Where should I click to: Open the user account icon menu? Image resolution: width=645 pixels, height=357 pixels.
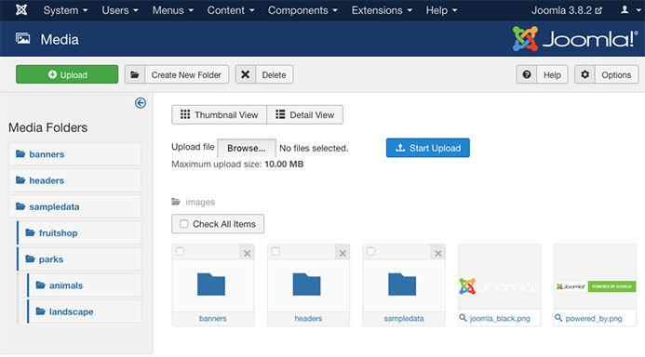[629, 10]
